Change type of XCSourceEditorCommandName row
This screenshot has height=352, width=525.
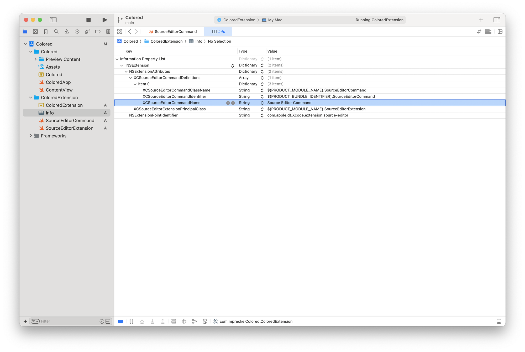(x=262, y=103)
